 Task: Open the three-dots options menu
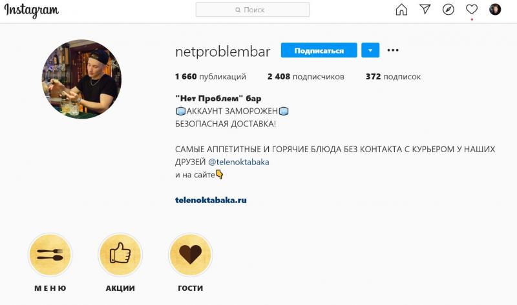393,50
